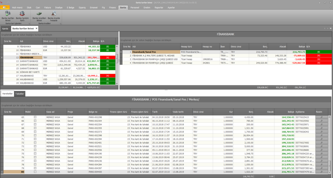
Task: Click Resim magnifier icon for row 72
Action: click(x=321, y=143)
